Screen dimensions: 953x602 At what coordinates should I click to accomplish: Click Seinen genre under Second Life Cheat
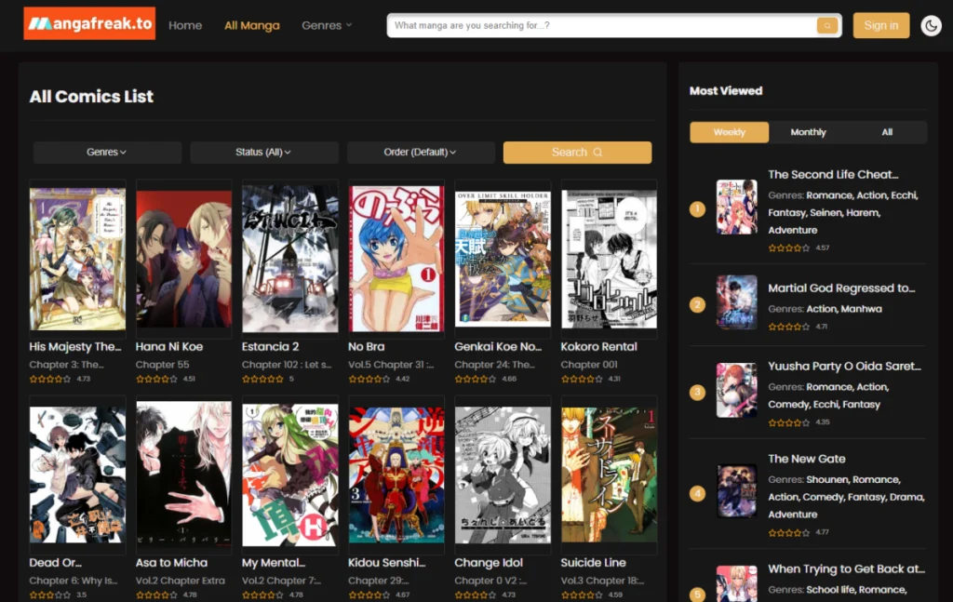coord(826,213)
